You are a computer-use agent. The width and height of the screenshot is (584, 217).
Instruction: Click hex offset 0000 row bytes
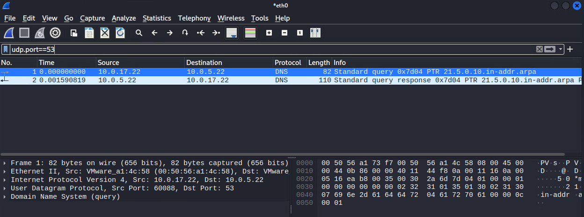tap(423, 163)
